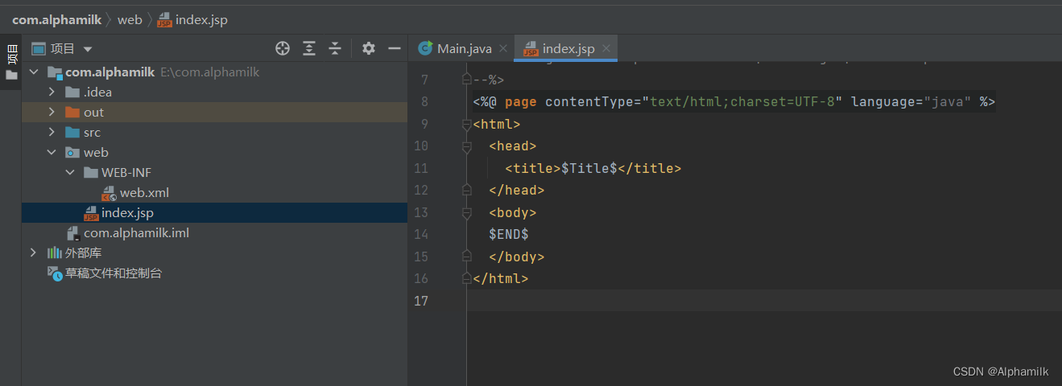The height and width of the screenshot is (386, 1062).
Task: Expand the out folder node
Action: pyautogui.click(x=52, y=113)
